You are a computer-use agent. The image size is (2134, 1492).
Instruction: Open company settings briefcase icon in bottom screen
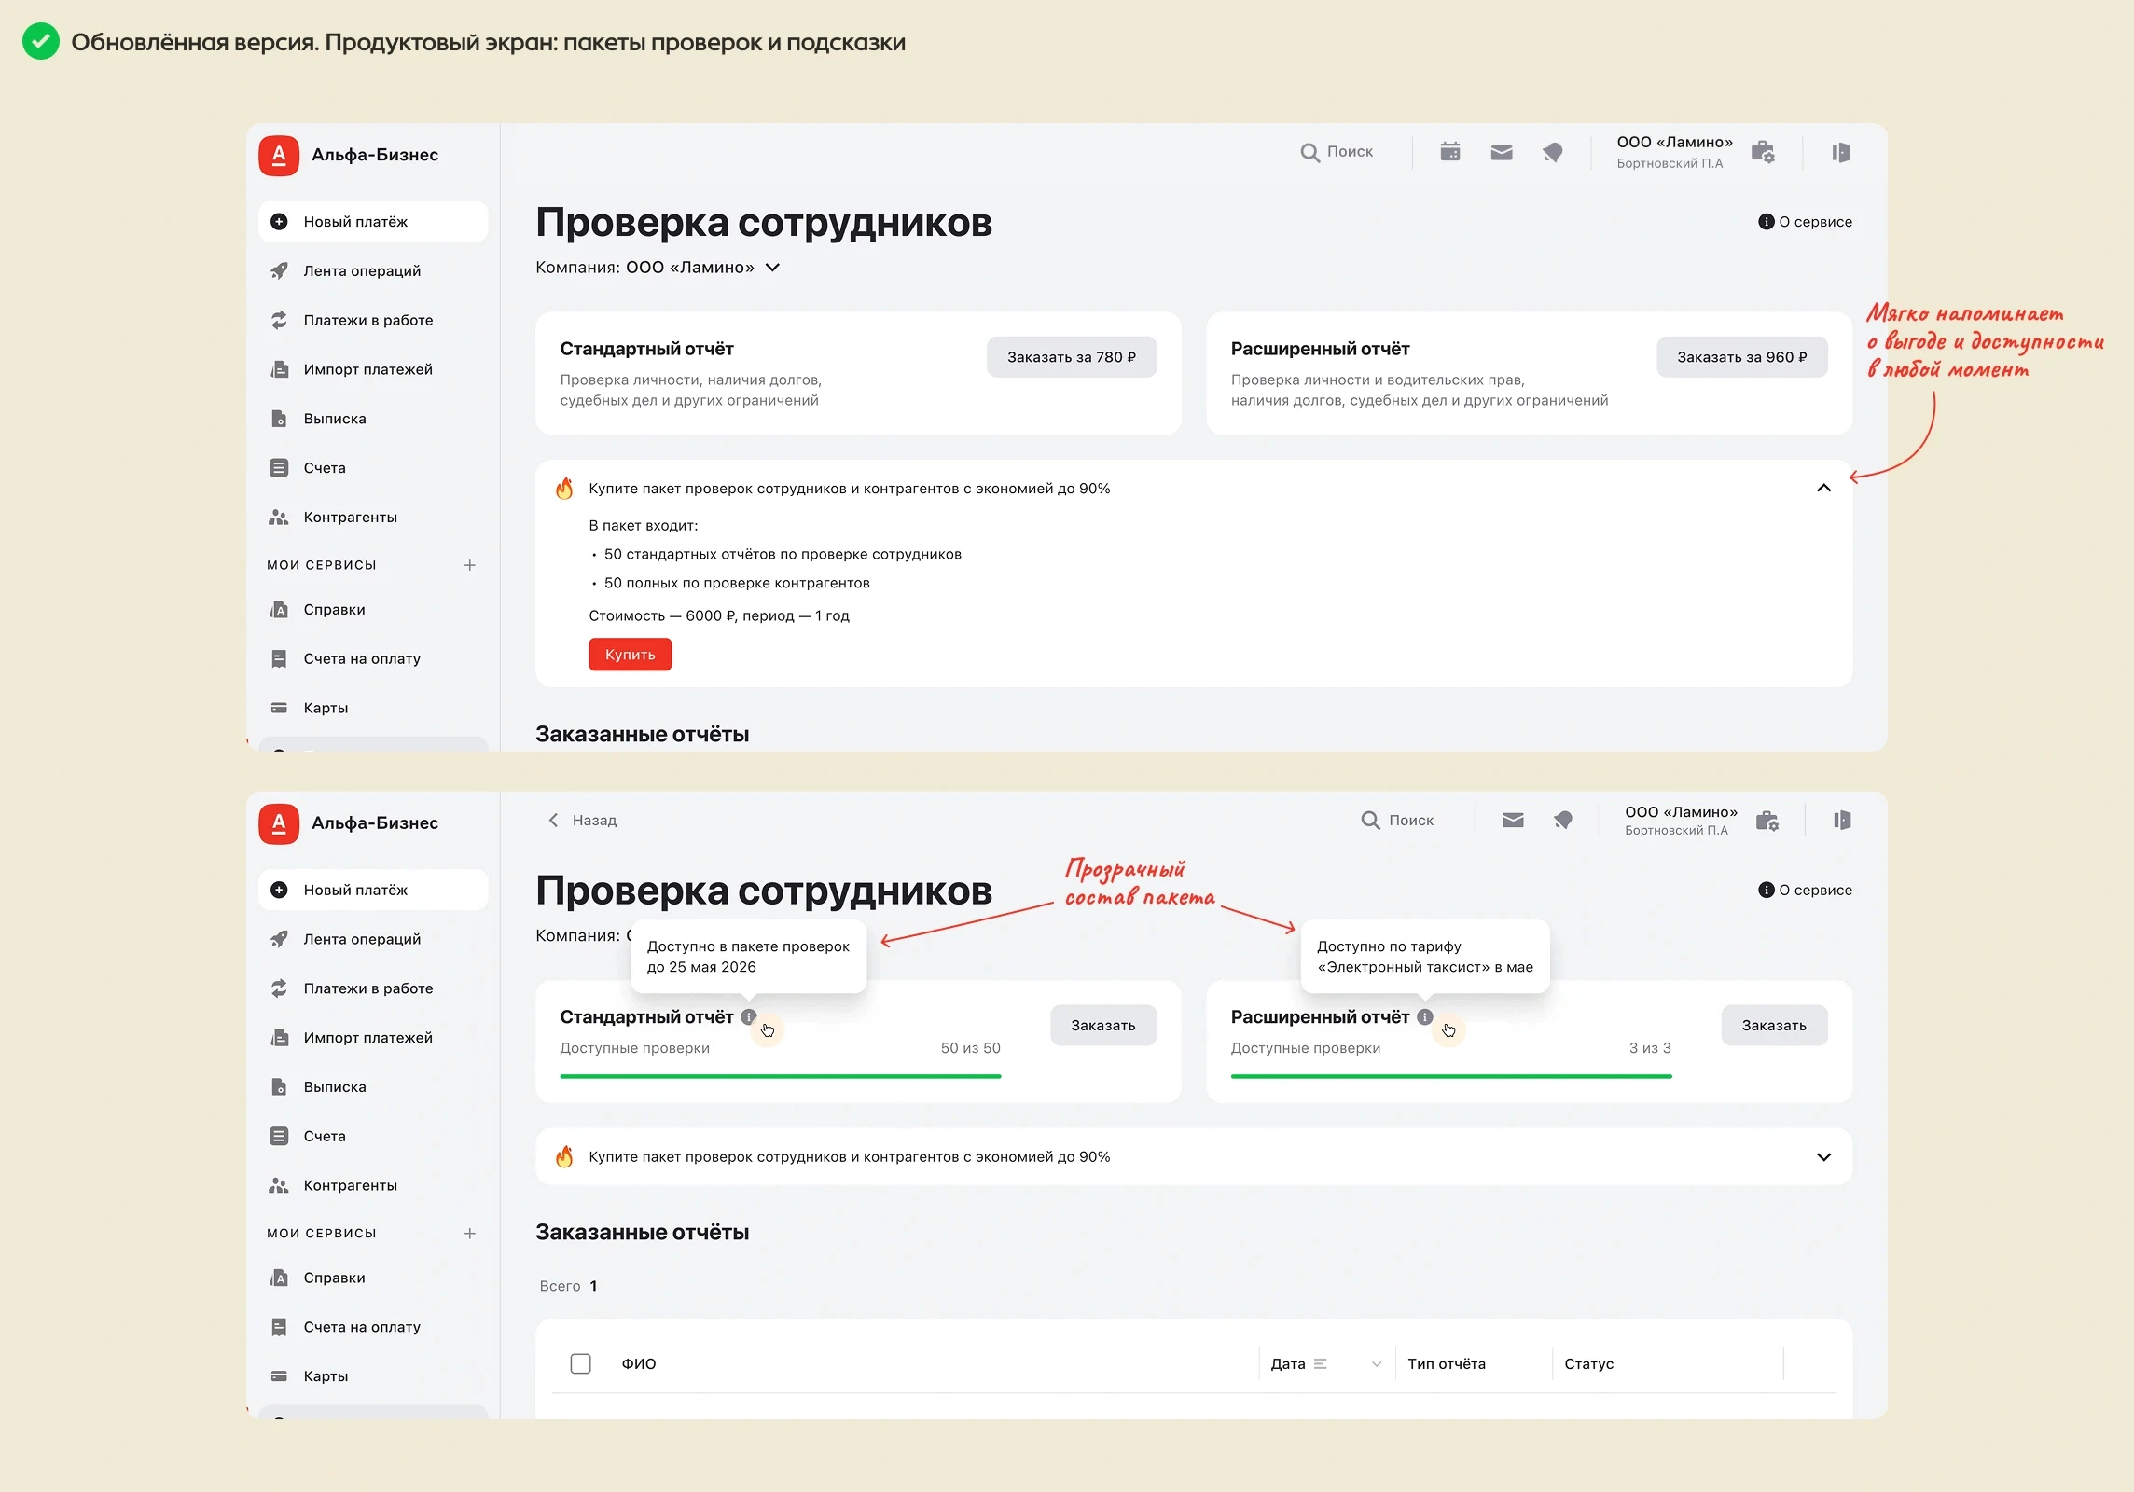[1767, 821]
